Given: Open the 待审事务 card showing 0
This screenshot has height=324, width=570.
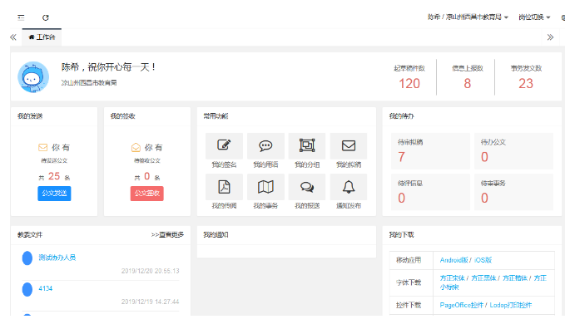Looking at the screenshot, I should tap(513, 192).
